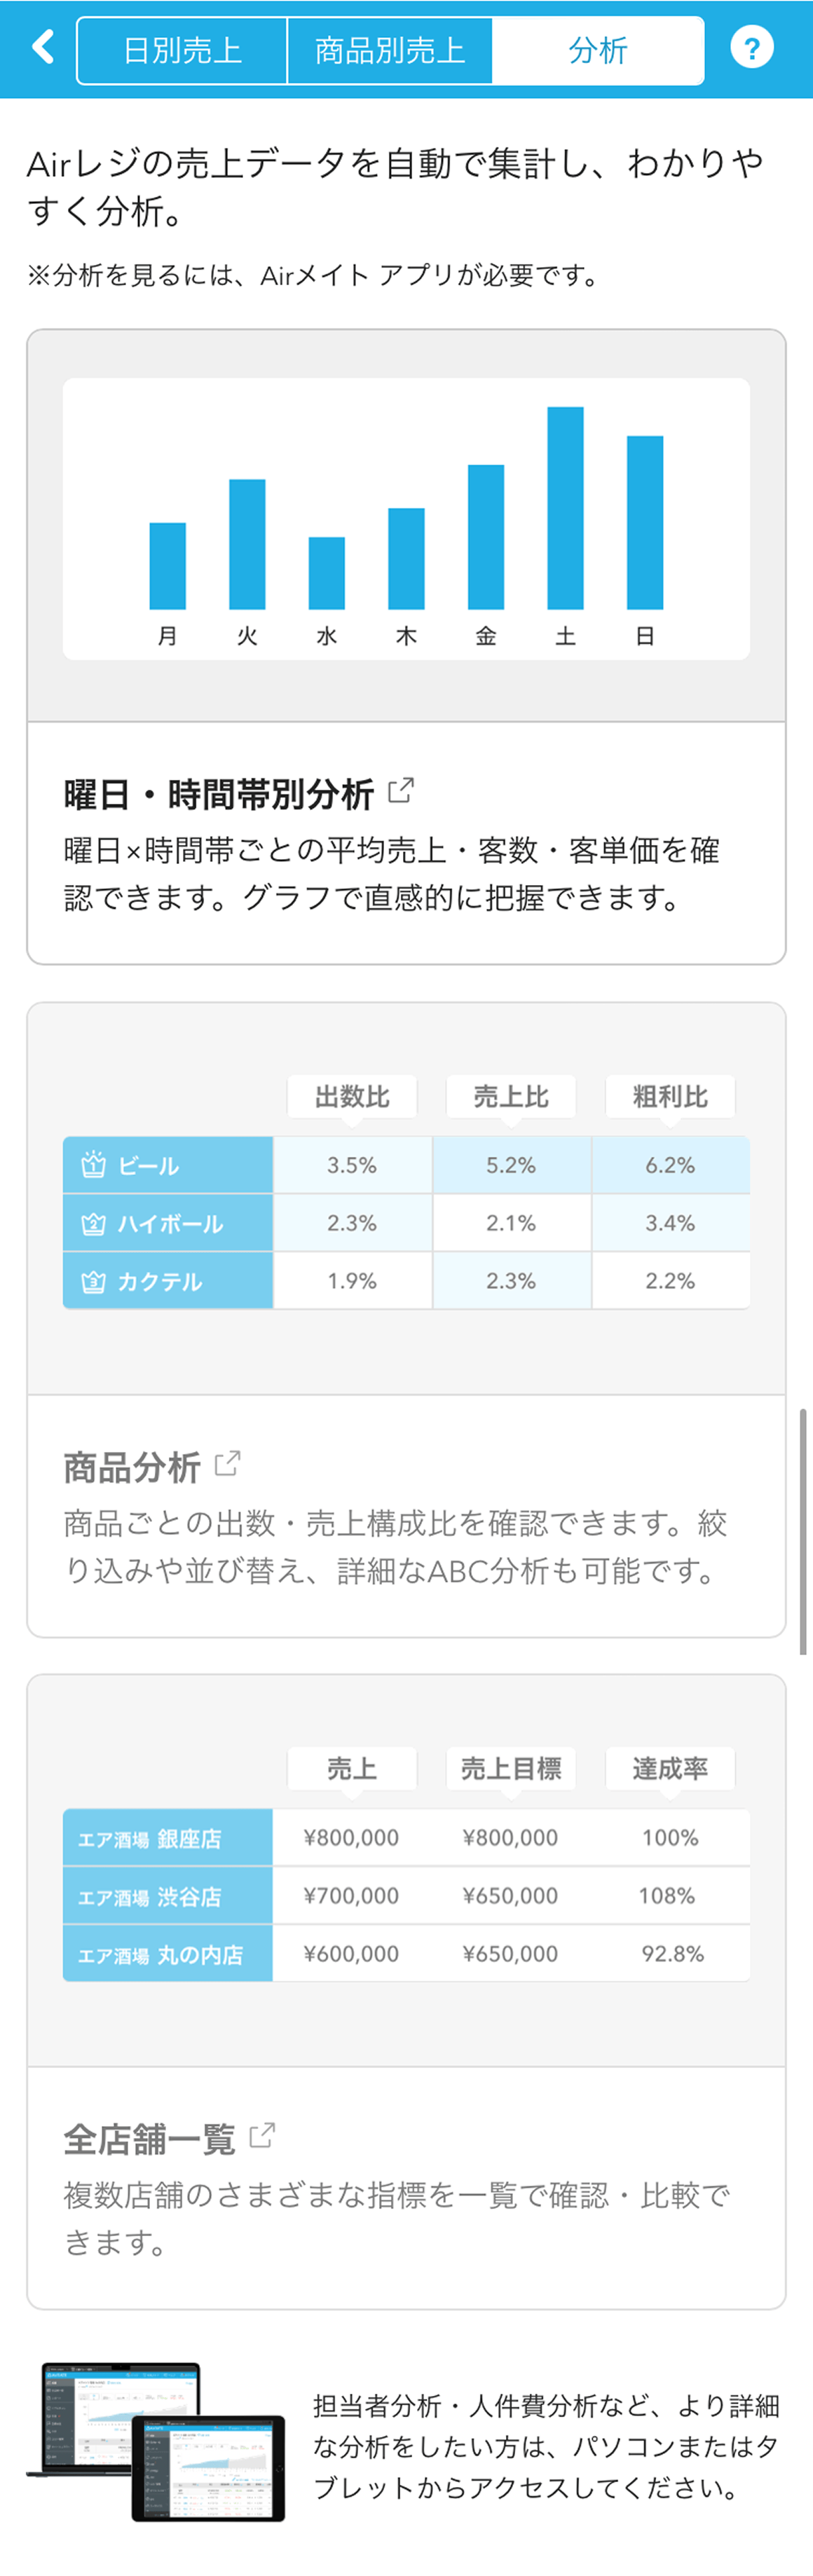Viewport: 813px width, 2576px height.
Task: Select the rank-2 crown icon beside ハイボール
Action: [94, 1222]
